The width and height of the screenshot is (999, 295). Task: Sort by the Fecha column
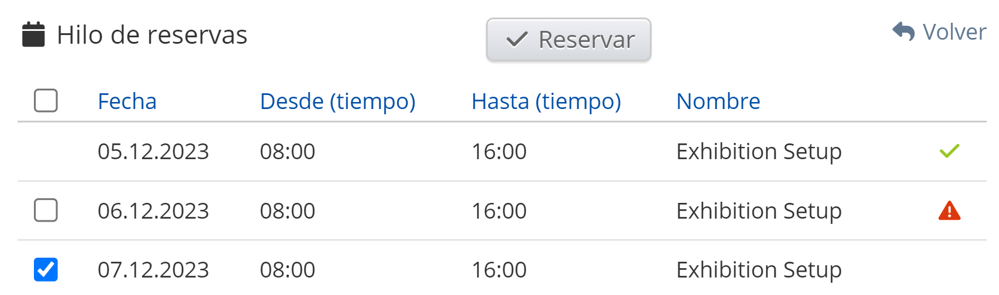click(127, 101)
